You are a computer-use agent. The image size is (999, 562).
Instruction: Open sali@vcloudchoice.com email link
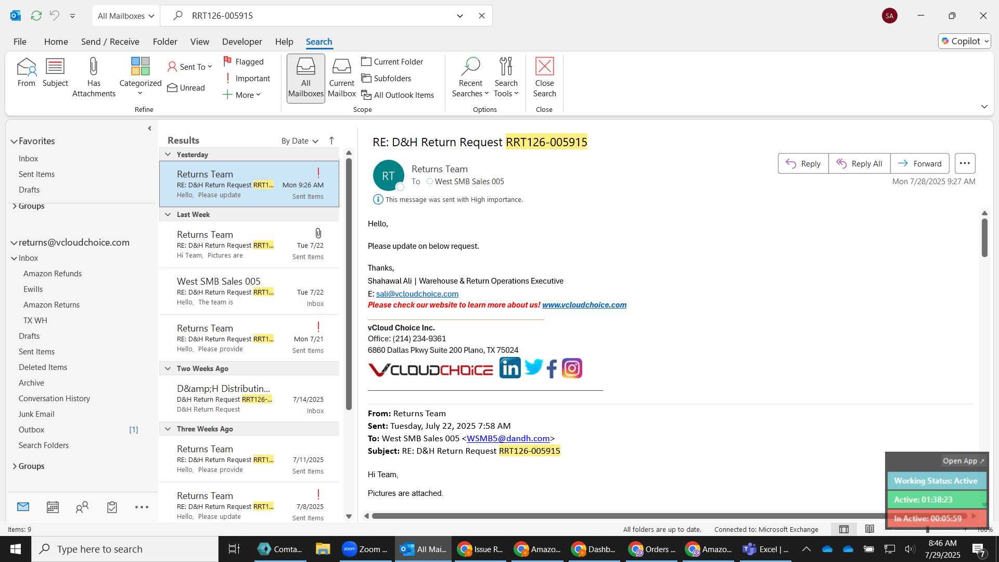(417, 294)
